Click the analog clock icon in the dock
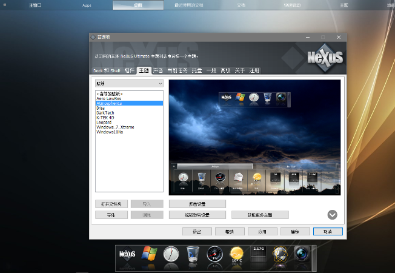The width and height of the screenshot is (395, 273). click(171, 254)
